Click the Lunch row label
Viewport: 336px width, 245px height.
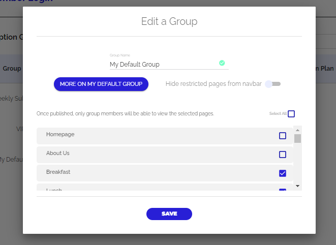54,190
